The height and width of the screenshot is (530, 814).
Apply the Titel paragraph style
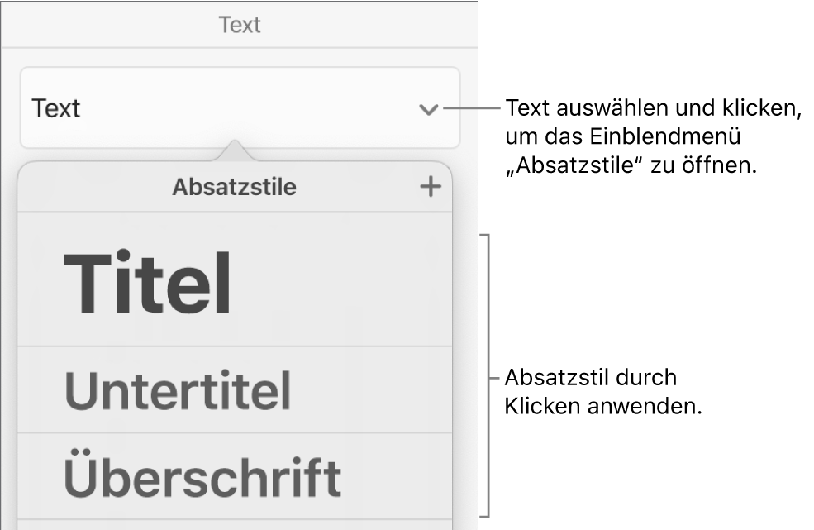(235, 279)
